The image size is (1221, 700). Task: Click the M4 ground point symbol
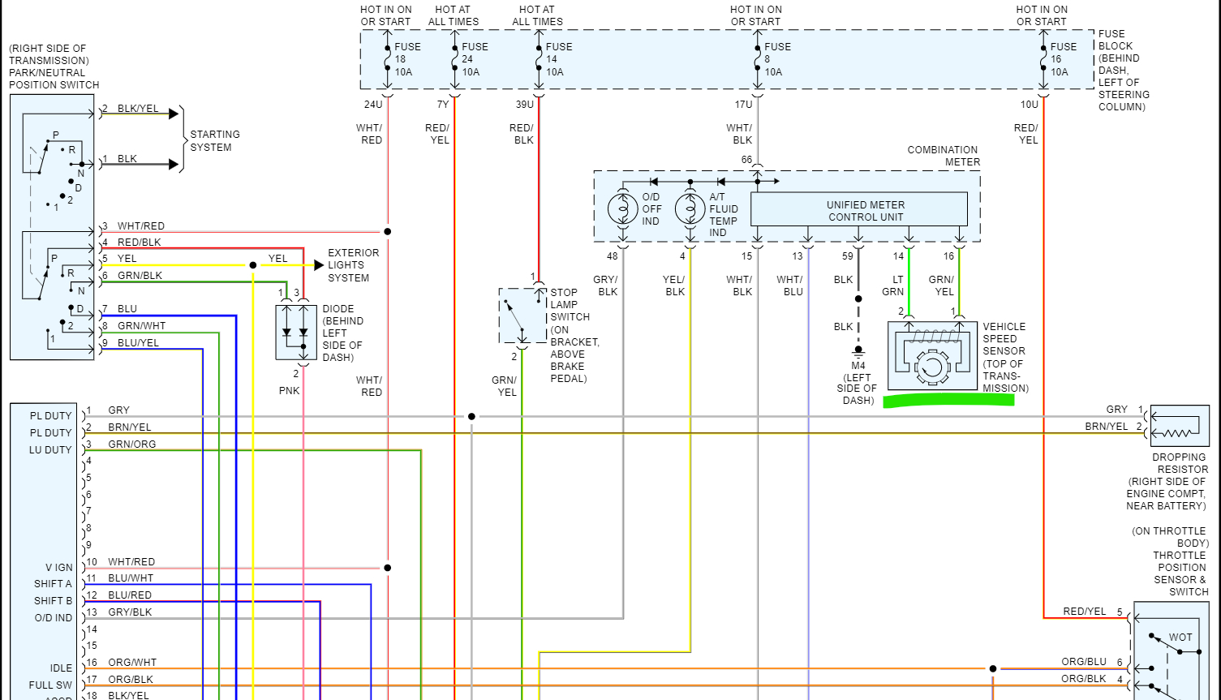tap(858, 351)
